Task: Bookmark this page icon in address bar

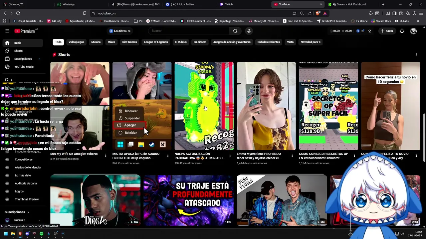Action: coord(85,13)
